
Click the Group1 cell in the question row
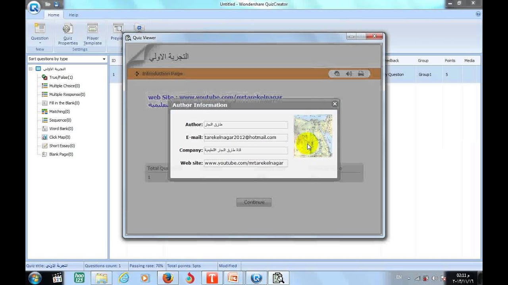[425, 74]
